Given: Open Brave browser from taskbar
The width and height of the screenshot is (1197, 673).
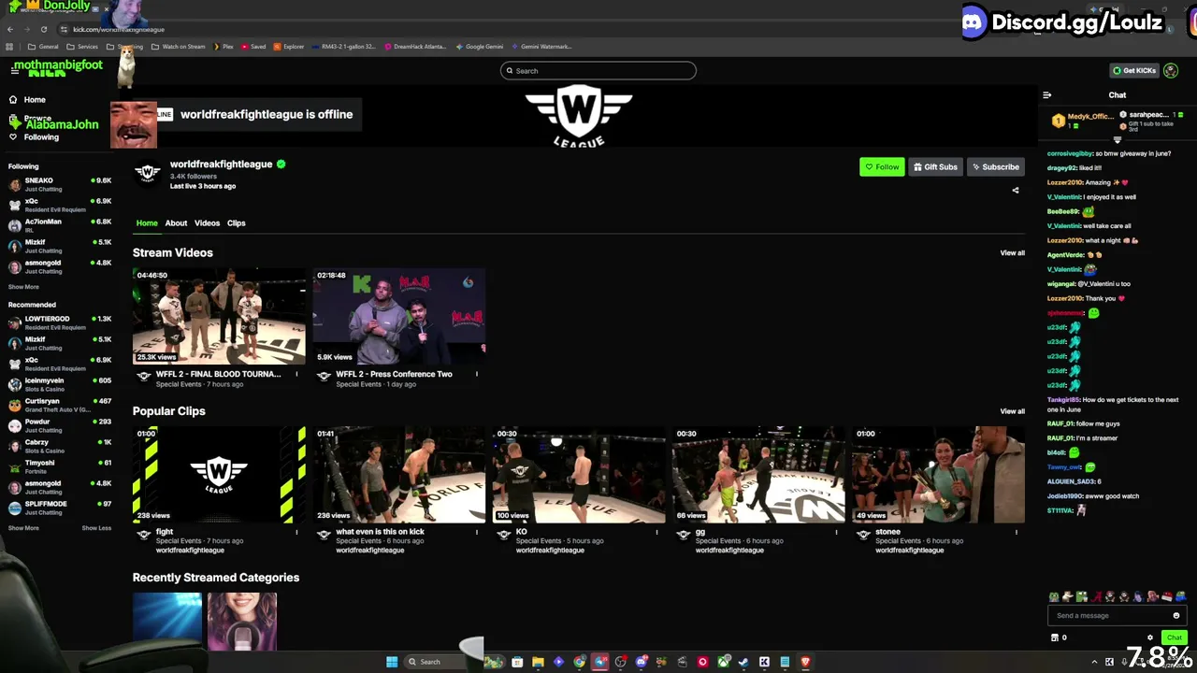Looking at the screenshot, I should point(805,662).
